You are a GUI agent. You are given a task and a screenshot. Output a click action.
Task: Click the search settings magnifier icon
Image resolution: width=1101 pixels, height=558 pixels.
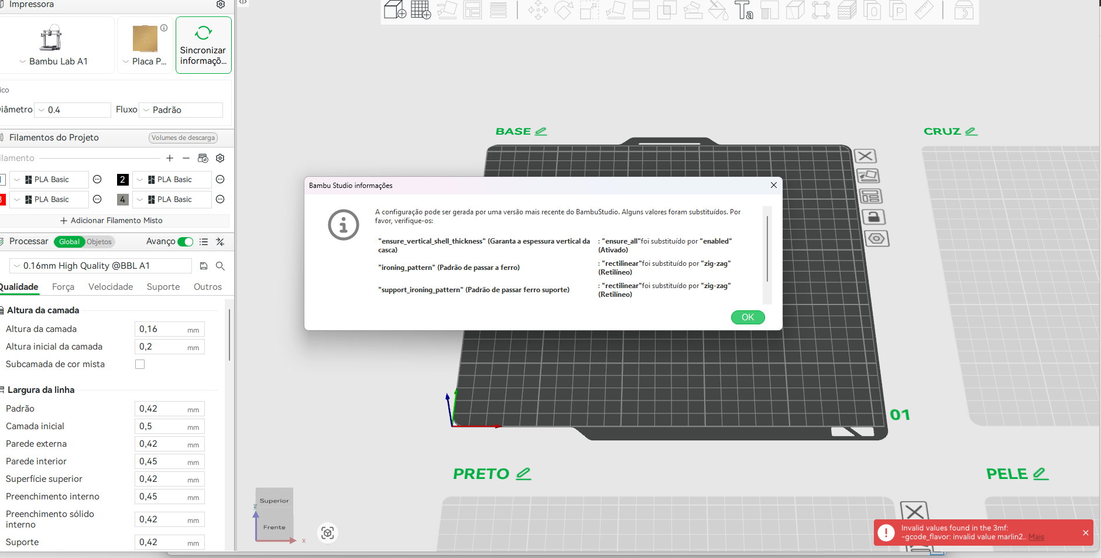coord(220,266)
